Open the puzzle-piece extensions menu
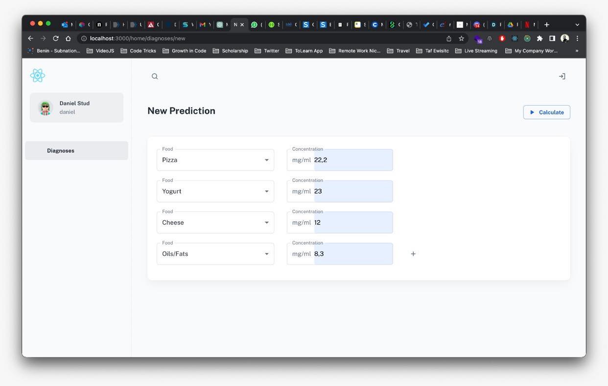 click(539, 38)
